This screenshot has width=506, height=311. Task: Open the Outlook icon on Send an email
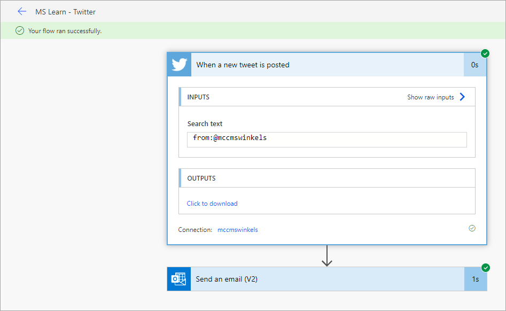pos(179,279)
